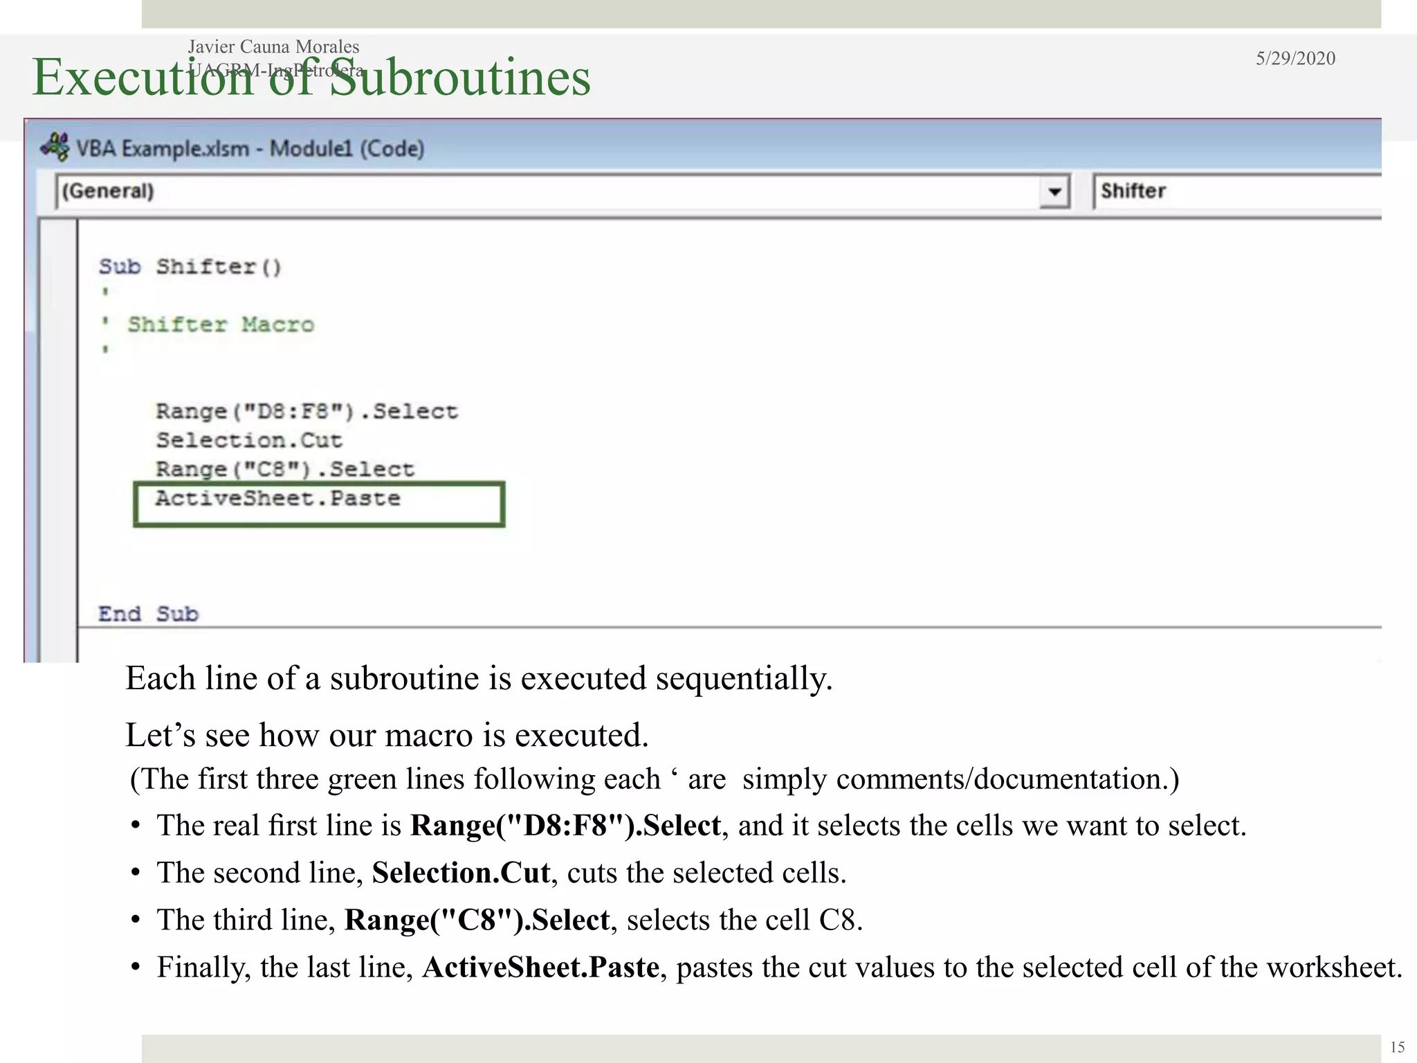Click the 'Shifter Macro' comment line
This screenshot has width=1417, height=1063.
click(208, 325)
